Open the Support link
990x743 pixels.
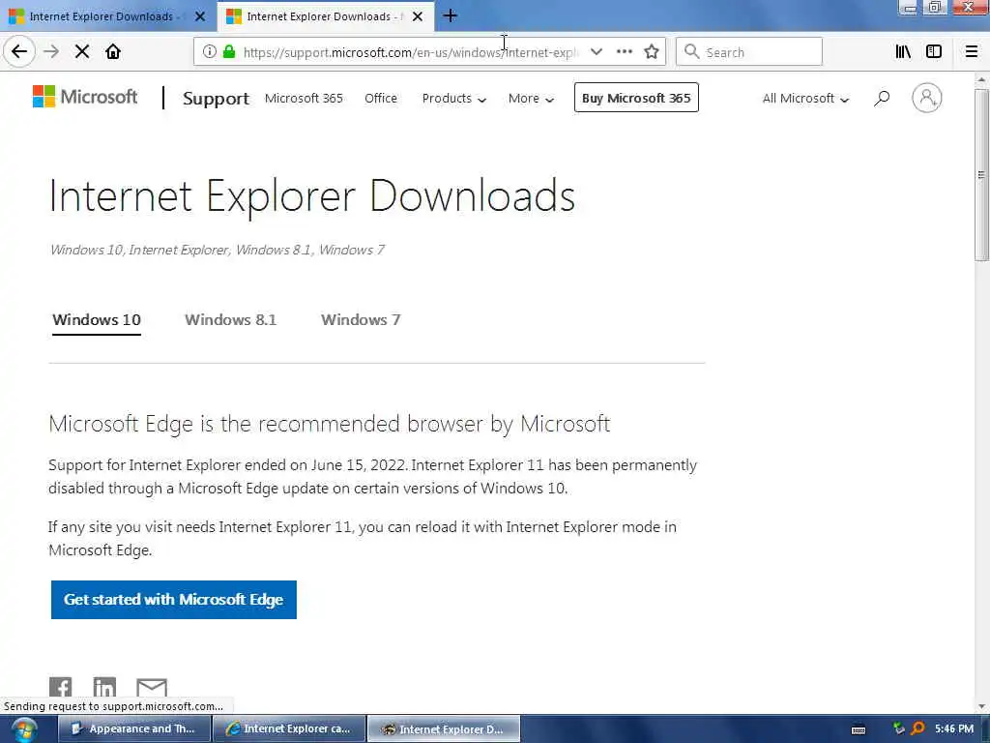click(x=216, y=99)
